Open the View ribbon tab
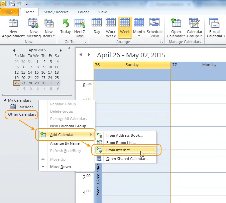The width and height of the screenshot is (226, 203). (102, 12)
